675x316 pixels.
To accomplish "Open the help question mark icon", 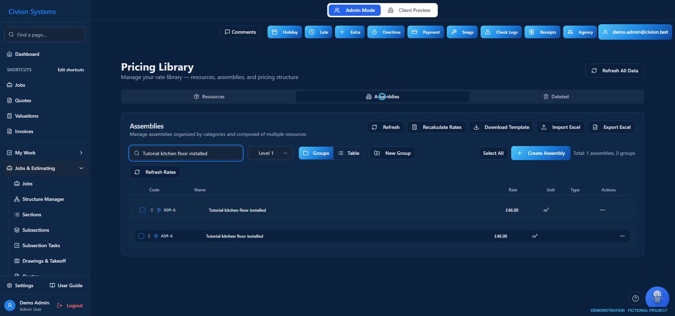I will [635, 298].
